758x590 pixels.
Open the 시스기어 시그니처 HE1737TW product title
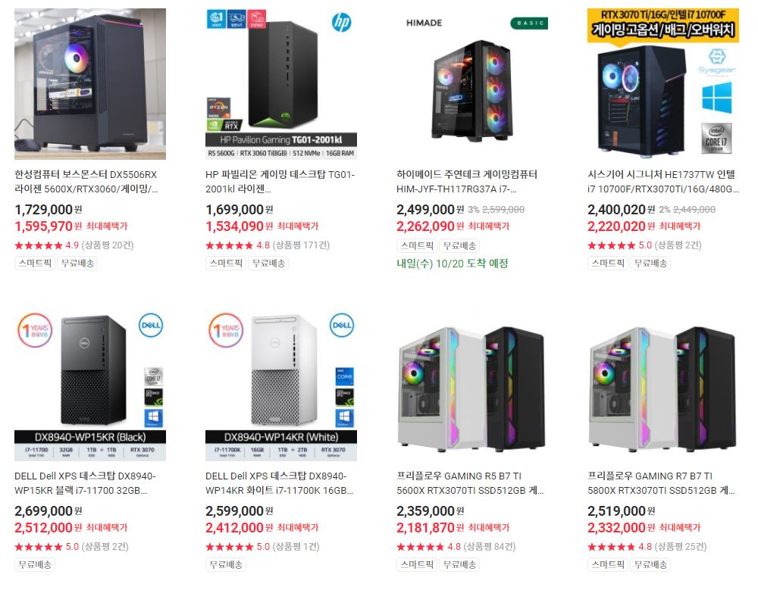click(x=663, y=182)
